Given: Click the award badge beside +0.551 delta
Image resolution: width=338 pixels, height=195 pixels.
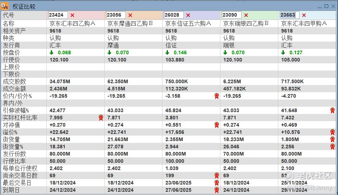Looking at the screenshot, I should click(217, 125).
